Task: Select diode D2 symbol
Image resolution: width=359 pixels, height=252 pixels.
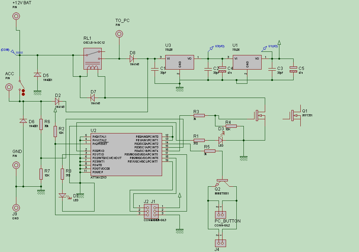Action: 57,101
